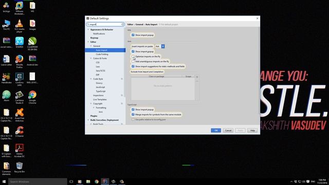
Task: Select Inspections in settings tree
Action: (x=98, y=96)
